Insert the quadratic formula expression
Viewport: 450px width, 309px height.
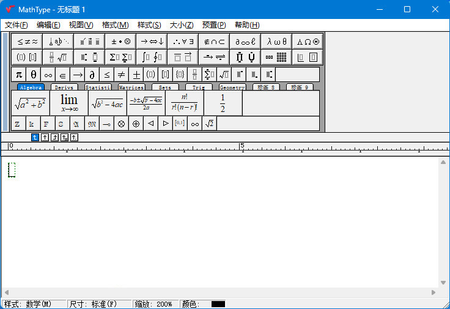146,103
